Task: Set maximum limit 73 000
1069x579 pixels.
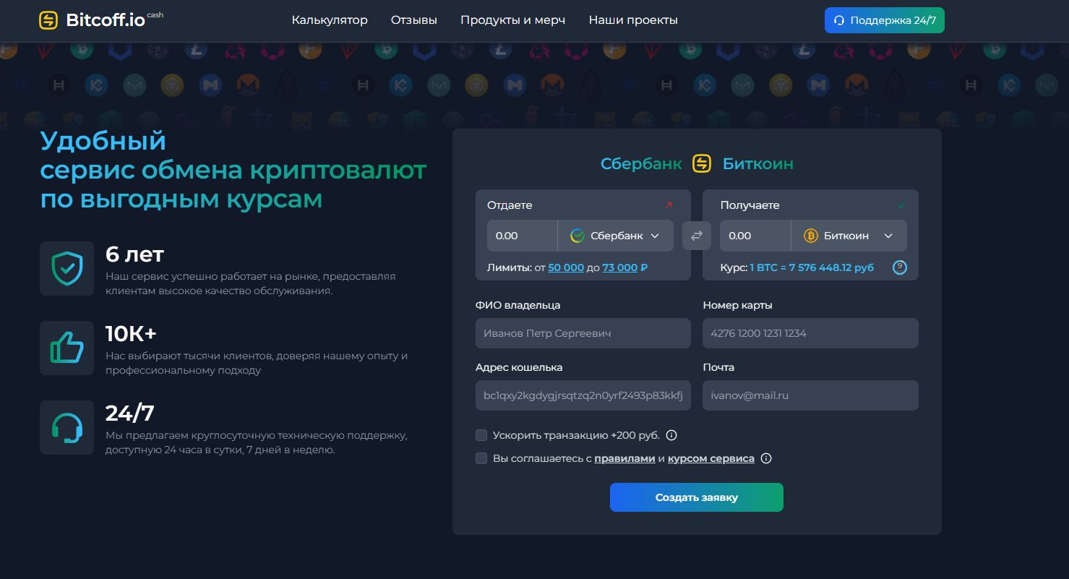Action: tap(620, 267)
